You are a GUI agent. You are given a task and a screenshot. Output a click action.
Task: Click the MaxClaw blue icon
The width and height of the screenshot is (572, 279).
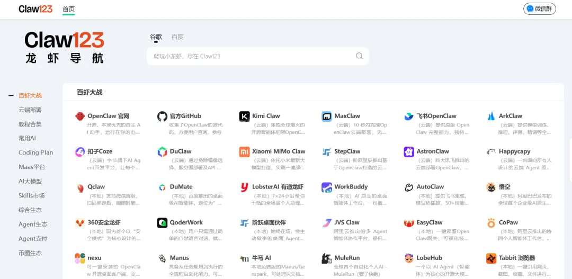pos(326,116)
